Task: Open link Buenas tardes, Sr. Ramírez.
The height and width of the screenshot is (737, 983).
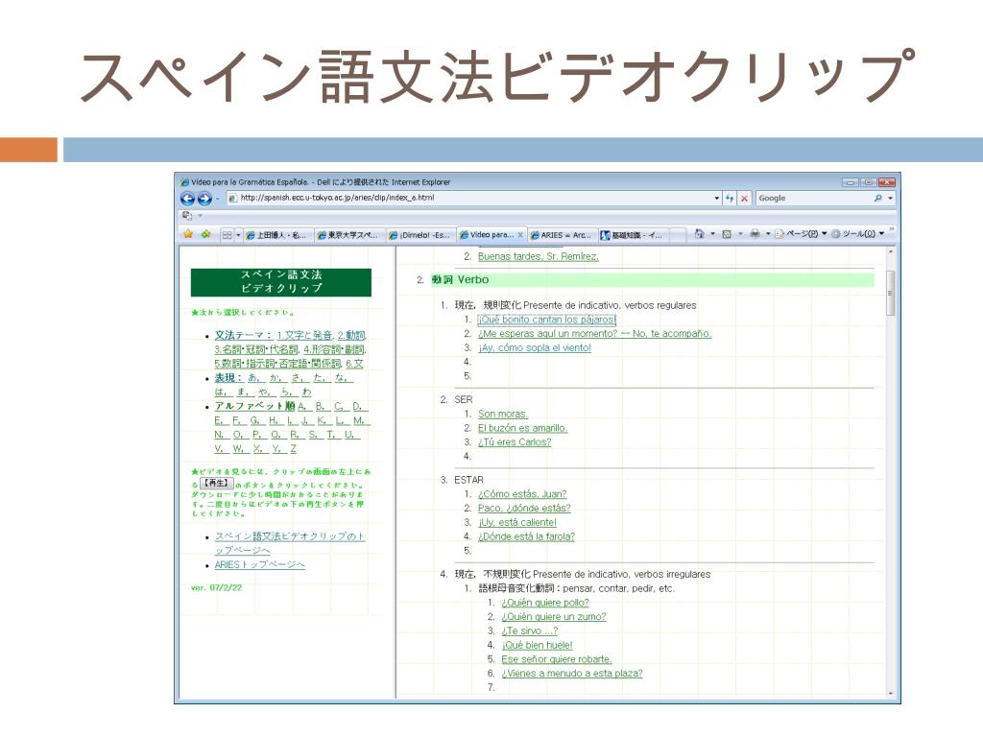Action: [538, 256]
